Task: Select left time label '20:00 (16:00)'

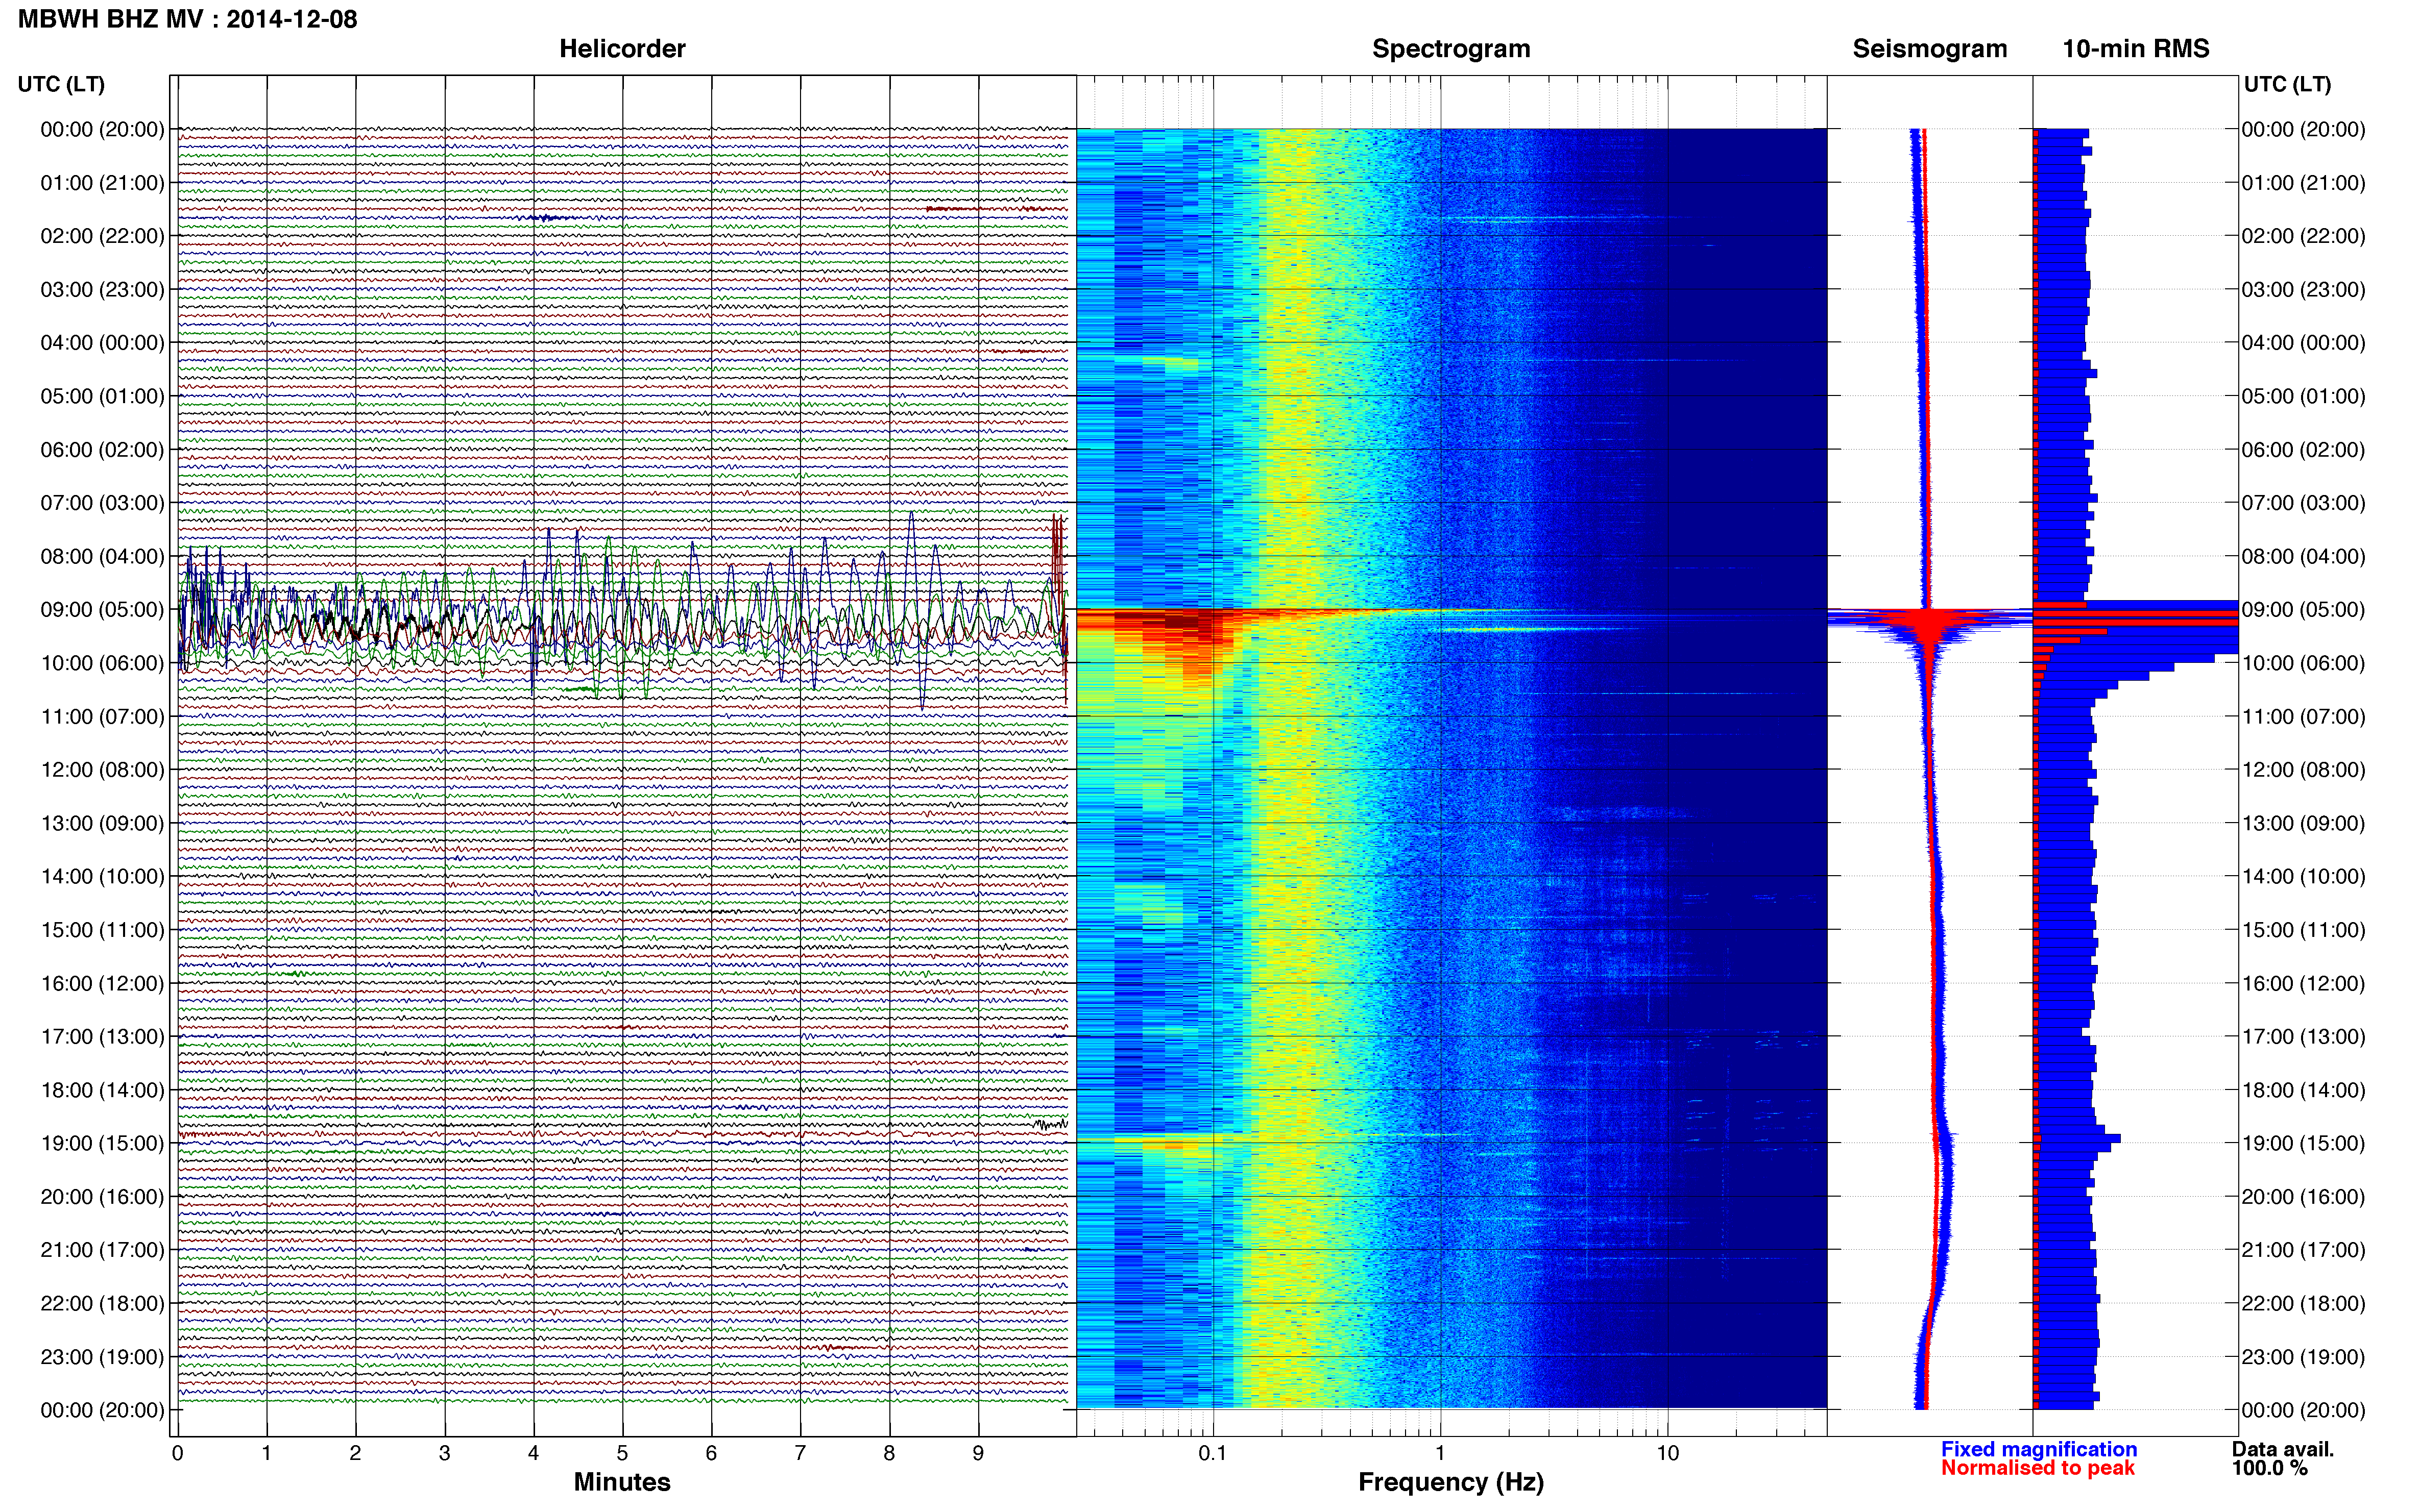Action: click(102, 1197)
